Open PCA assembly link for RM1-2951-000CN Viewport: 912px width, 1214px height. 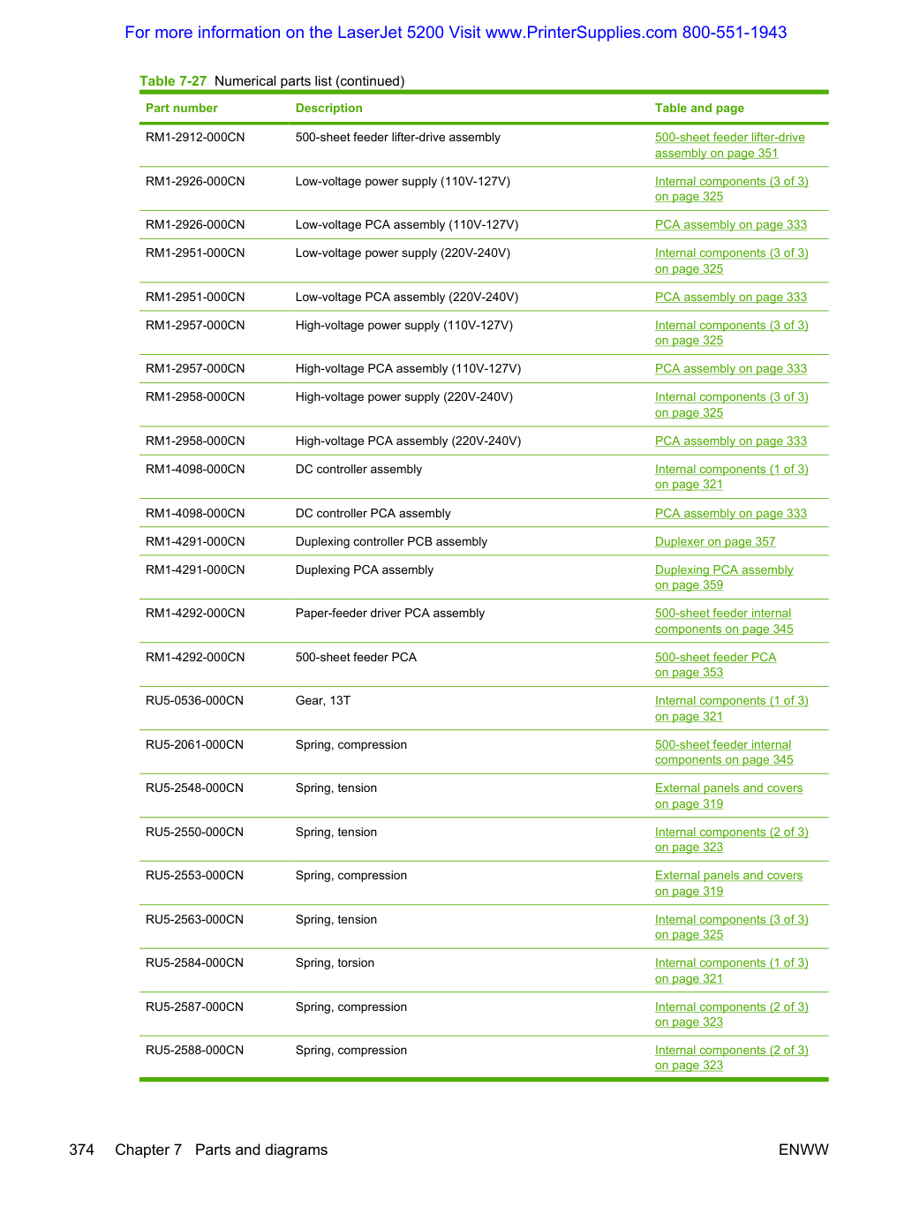(730, 297)
